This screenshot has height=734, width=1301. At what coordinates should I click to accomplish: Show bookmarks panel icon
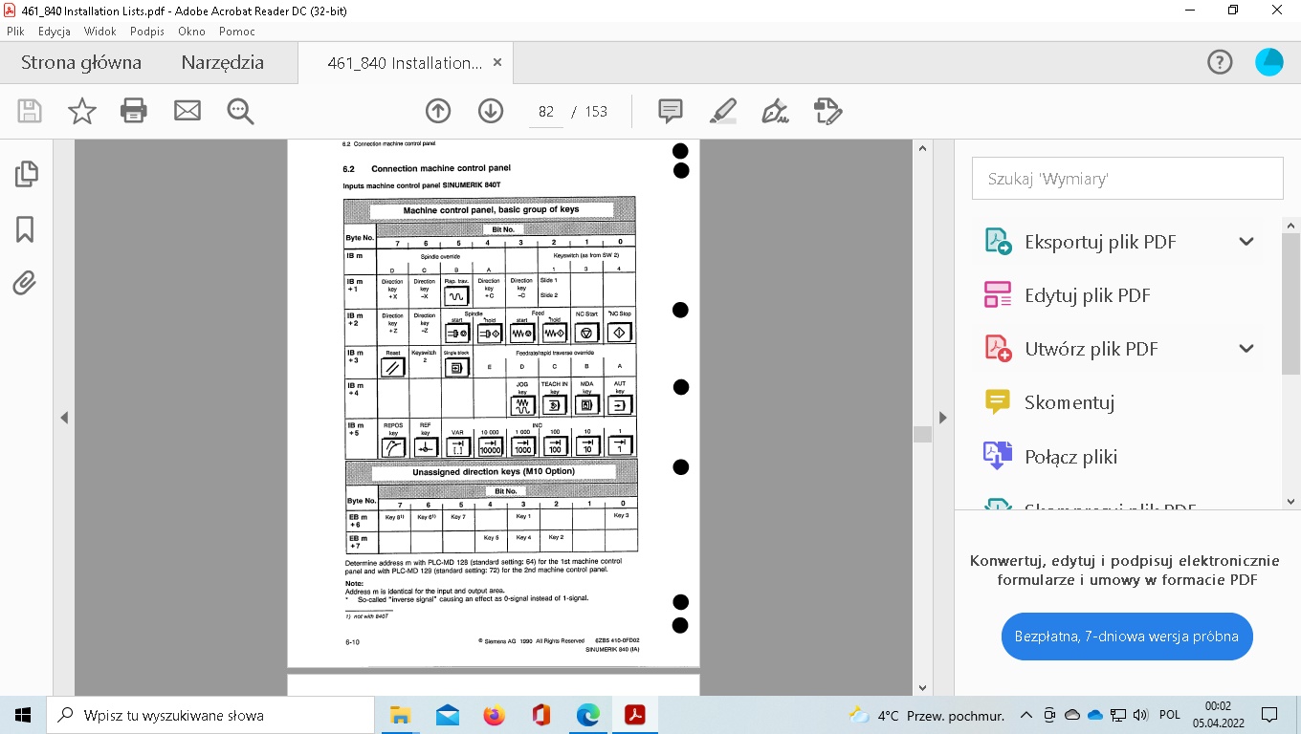click(x=26, y=229)
